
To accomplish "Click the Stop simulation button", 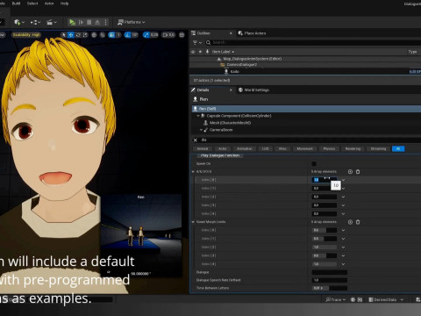I will [x=89, y=22].
